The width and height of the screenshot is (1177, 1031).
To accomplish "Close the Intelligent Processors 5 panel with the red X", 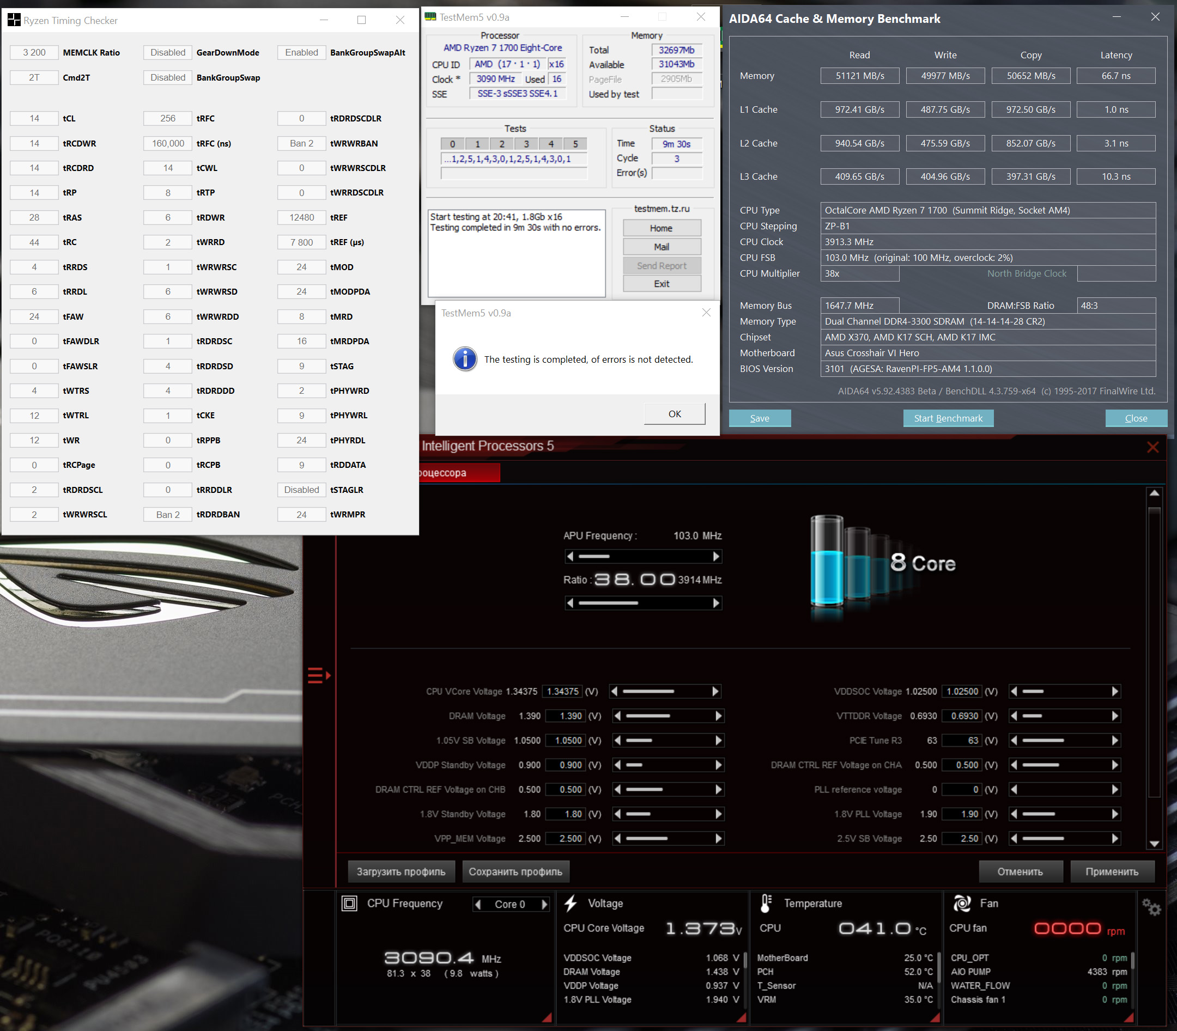I will [1152, 447].
